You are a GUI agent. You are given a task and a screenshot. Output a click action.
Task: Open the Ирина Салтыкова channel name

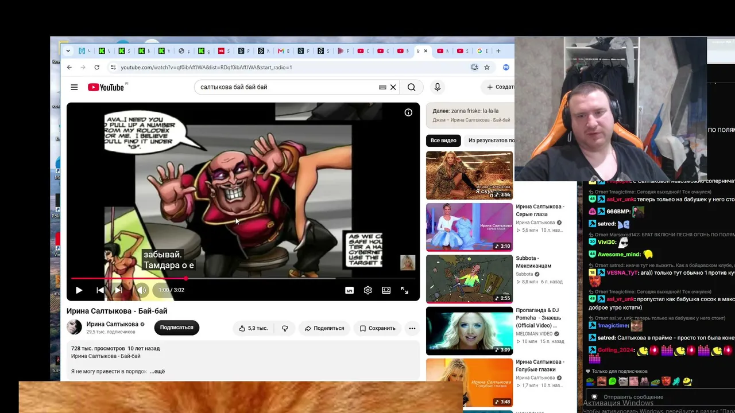112,324
